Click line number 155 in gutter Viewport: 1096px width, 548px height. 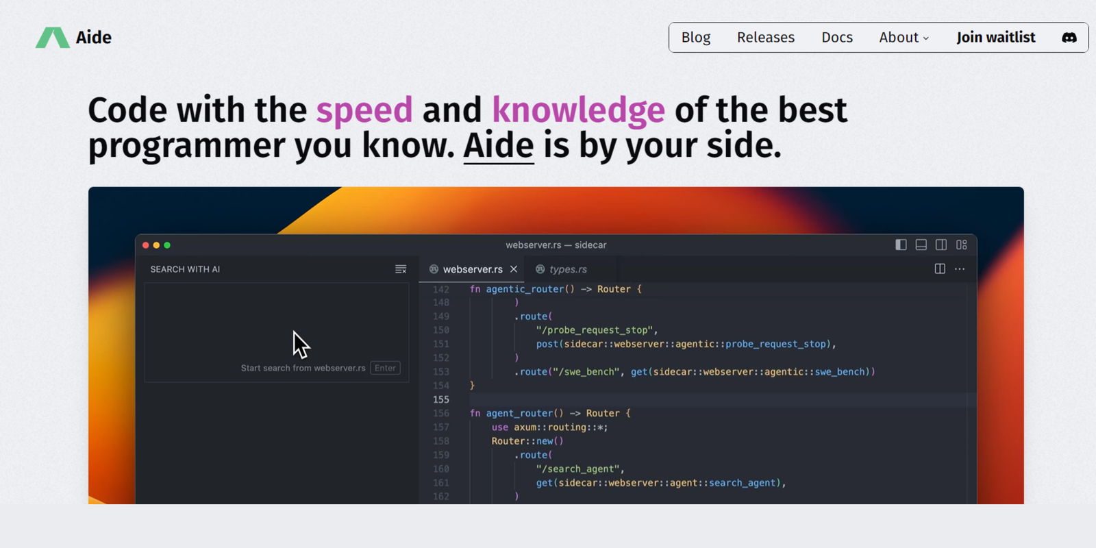(x=441, y=399)
